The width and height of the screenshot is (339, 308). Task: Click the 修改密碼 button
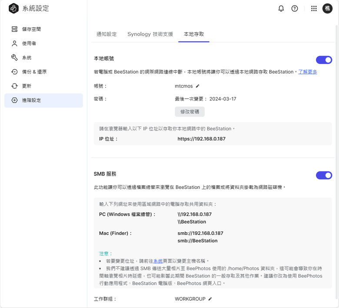(189, 112)
